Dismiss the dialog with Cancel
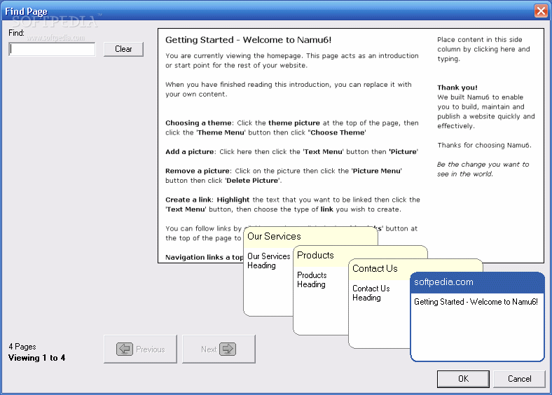Image resolution: width=552 pixels, height=395 pixels. tap(519, 379)
